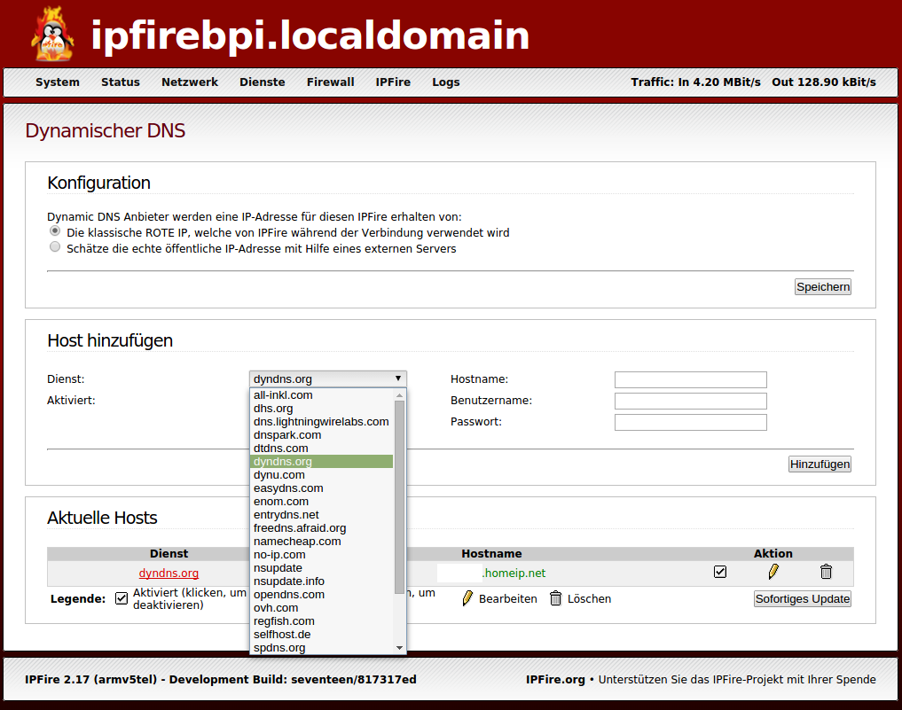Pick dns.lightningwirelabs.com in the dropdown

pos(322,421)
